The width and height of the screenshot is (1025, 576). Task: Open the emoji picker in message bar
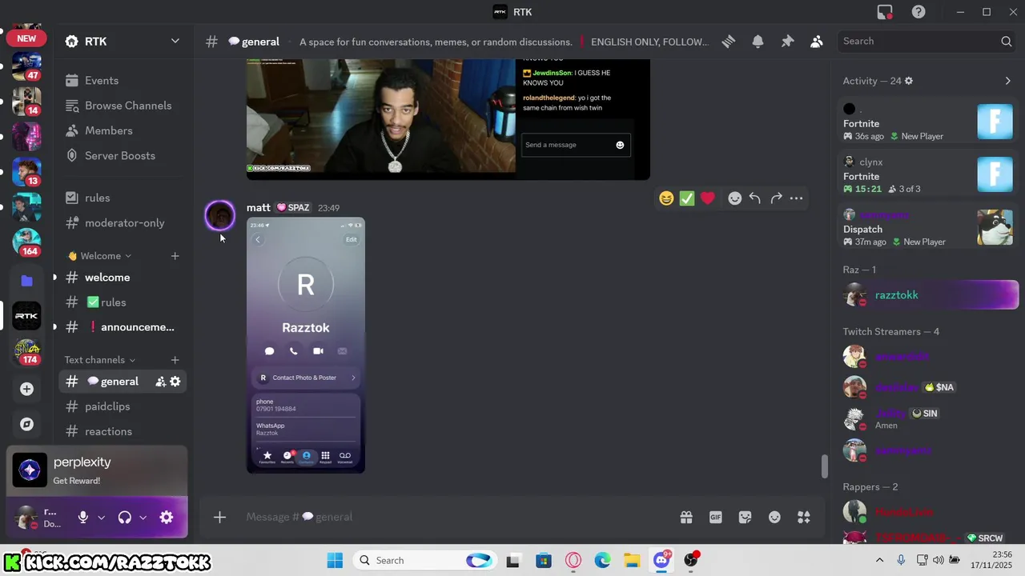click(774, 518)
